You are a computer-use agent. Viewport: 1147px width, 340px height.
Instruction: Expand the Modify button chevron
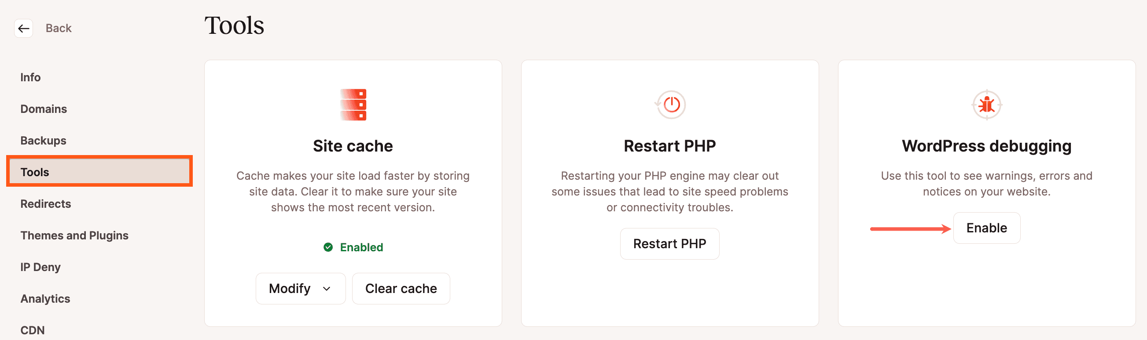pos(327,289)
